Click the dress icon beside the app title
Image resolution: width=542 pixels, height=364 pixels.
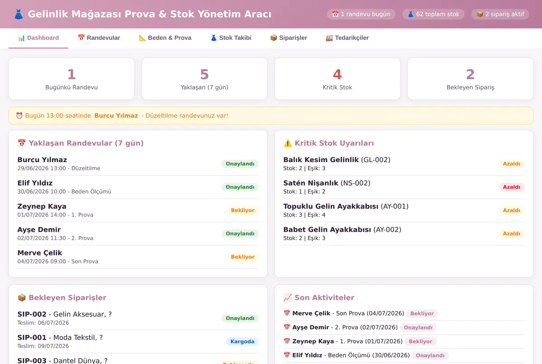19,14
